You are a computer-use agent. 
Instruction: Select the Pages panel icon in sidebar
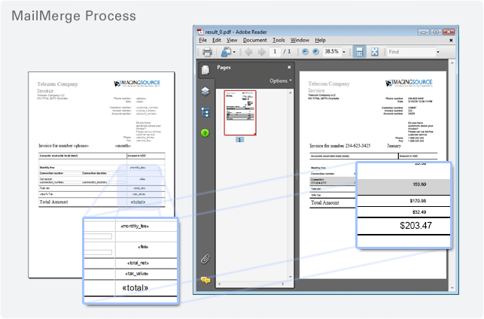tap(205, 70)
